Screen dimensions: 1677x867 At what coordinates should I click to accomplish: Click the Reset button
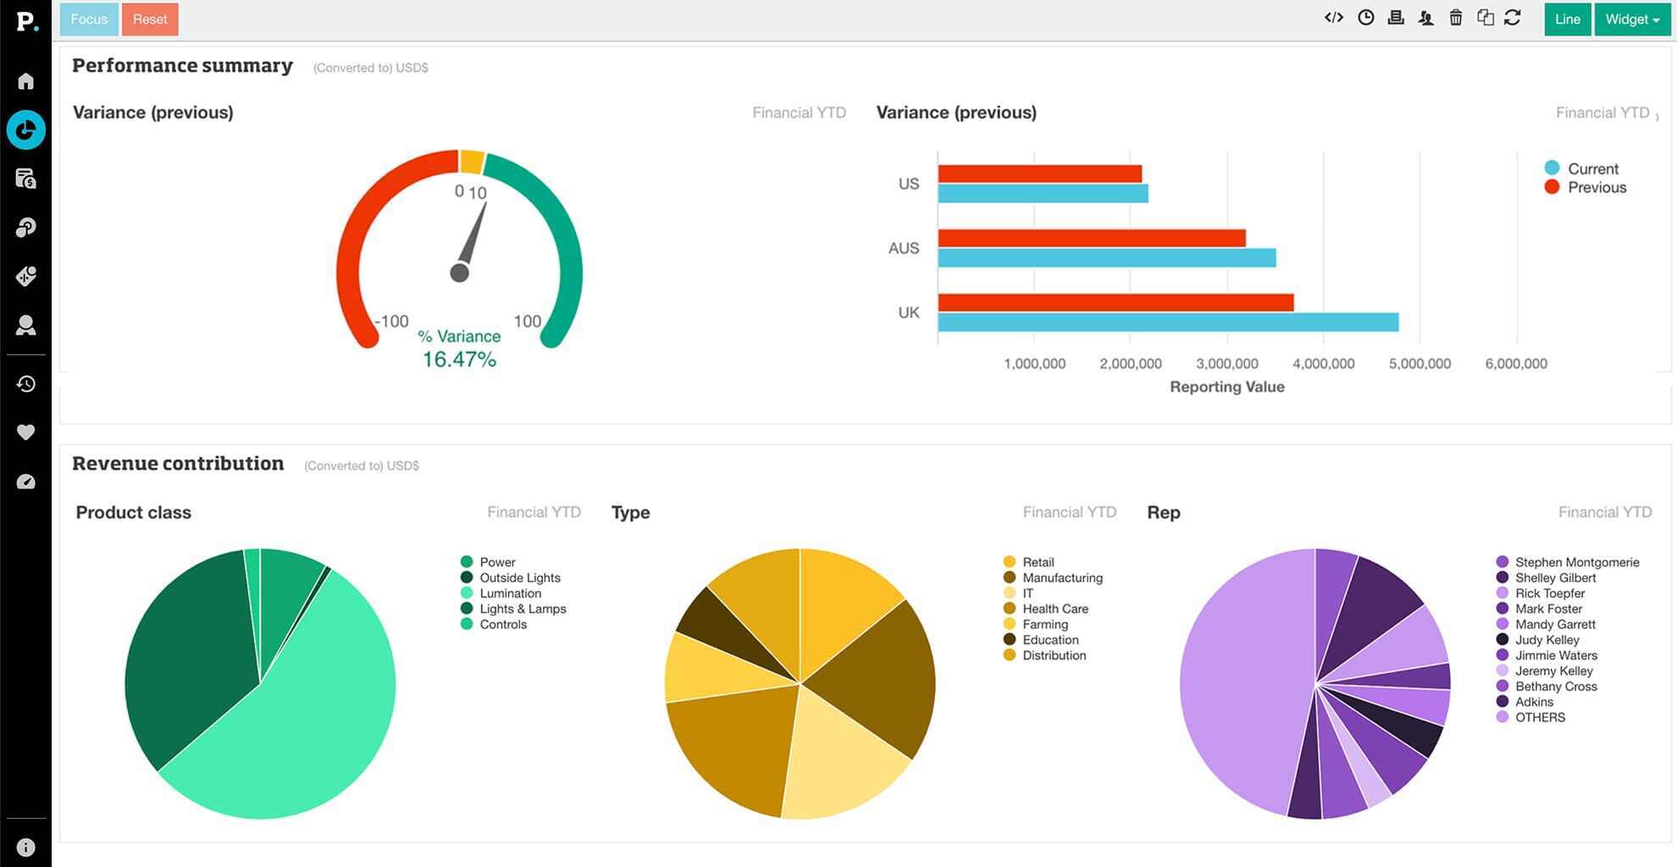[x=150, y=19]
